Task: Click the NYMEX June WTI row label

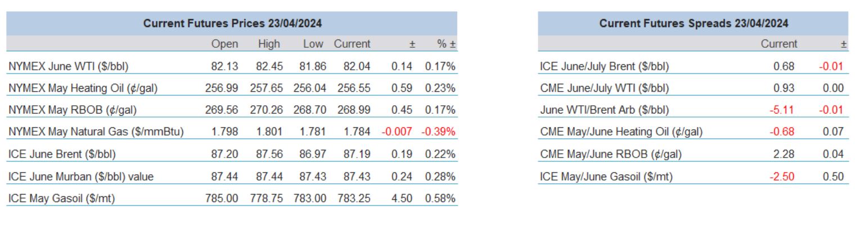Action: 69,66
